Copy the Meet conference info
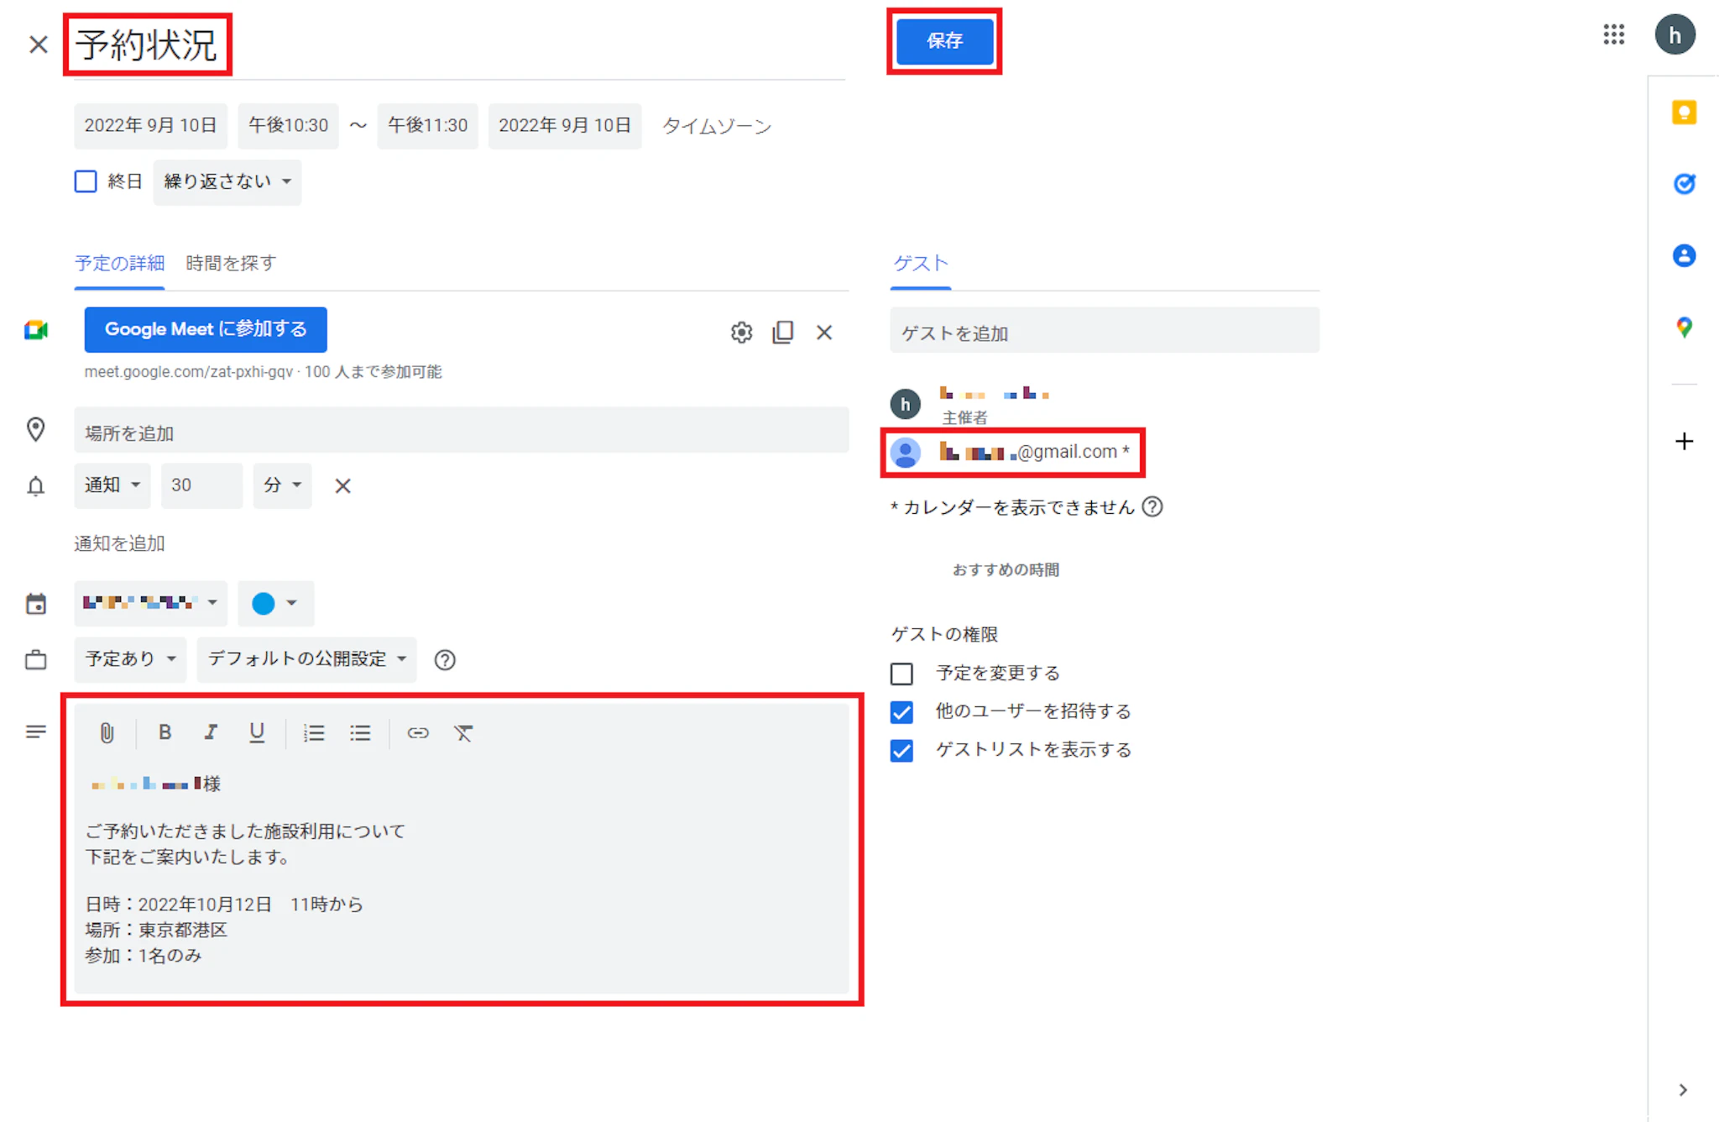 click(x=783, y=333)
